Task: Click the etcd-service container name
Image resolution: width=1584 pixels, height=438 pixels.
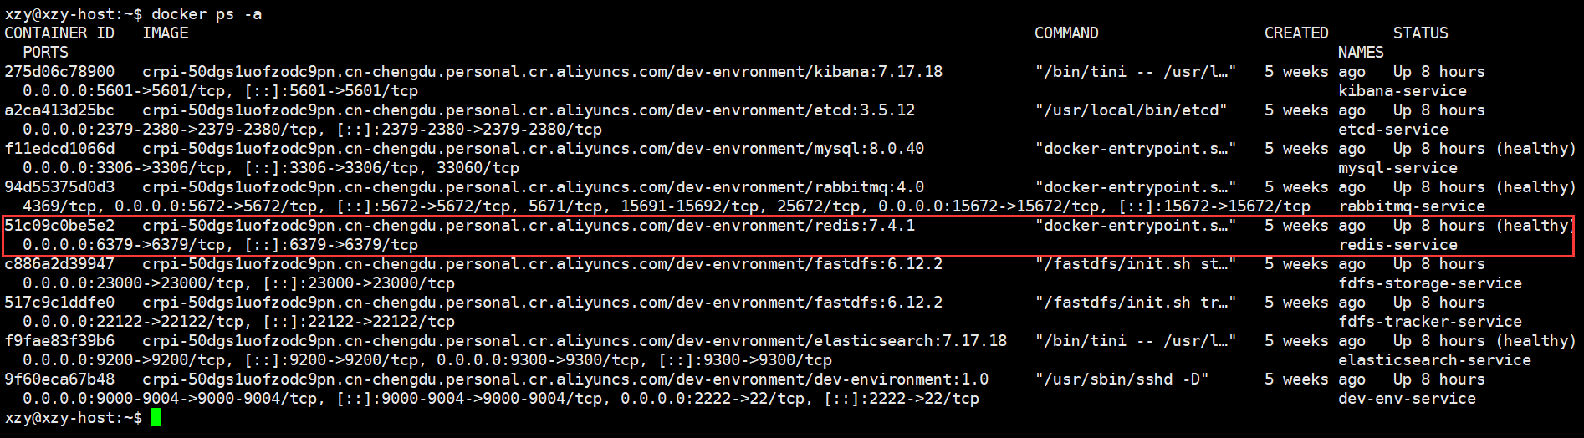Action: click(x=1393, y=130)
